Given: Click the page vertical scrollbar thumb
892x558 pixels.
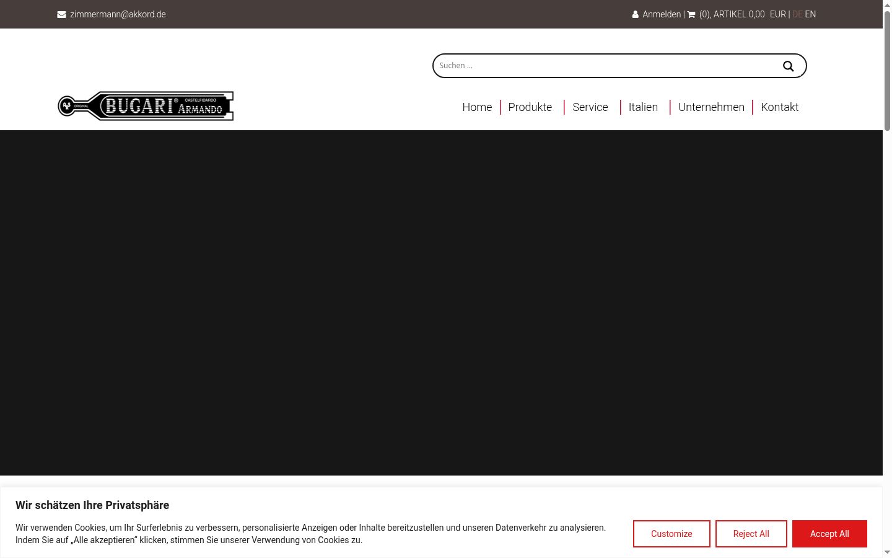Looking at the screenshot, I should [x=887, y=70].
